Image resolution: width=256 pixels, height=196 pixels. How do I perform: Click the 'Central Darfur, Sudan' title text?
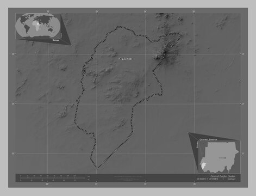[223, 176]
